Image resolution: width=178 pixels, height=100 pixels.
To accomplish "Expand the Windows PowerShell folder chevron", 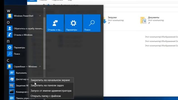I will pyautogui.click(x=40, y=16).
